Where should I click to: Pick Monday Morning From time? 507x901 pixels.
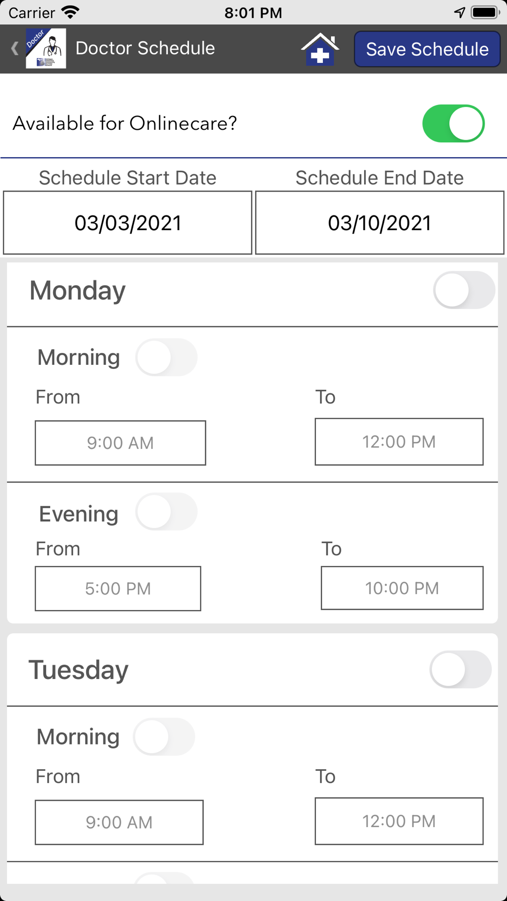[120, 443]
